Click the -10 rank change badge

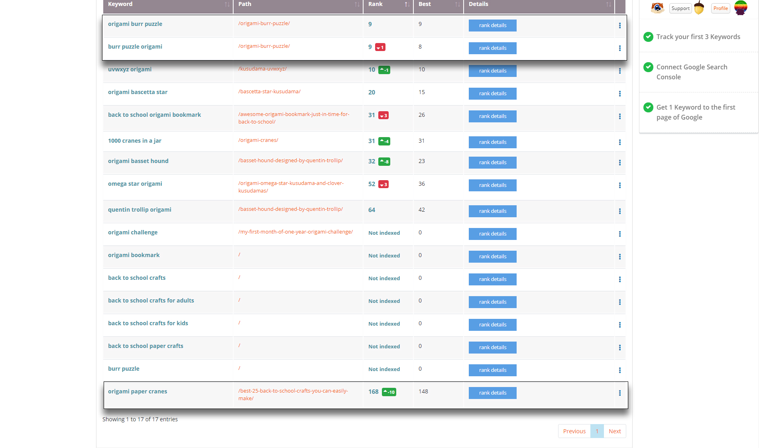click(389, 392)
